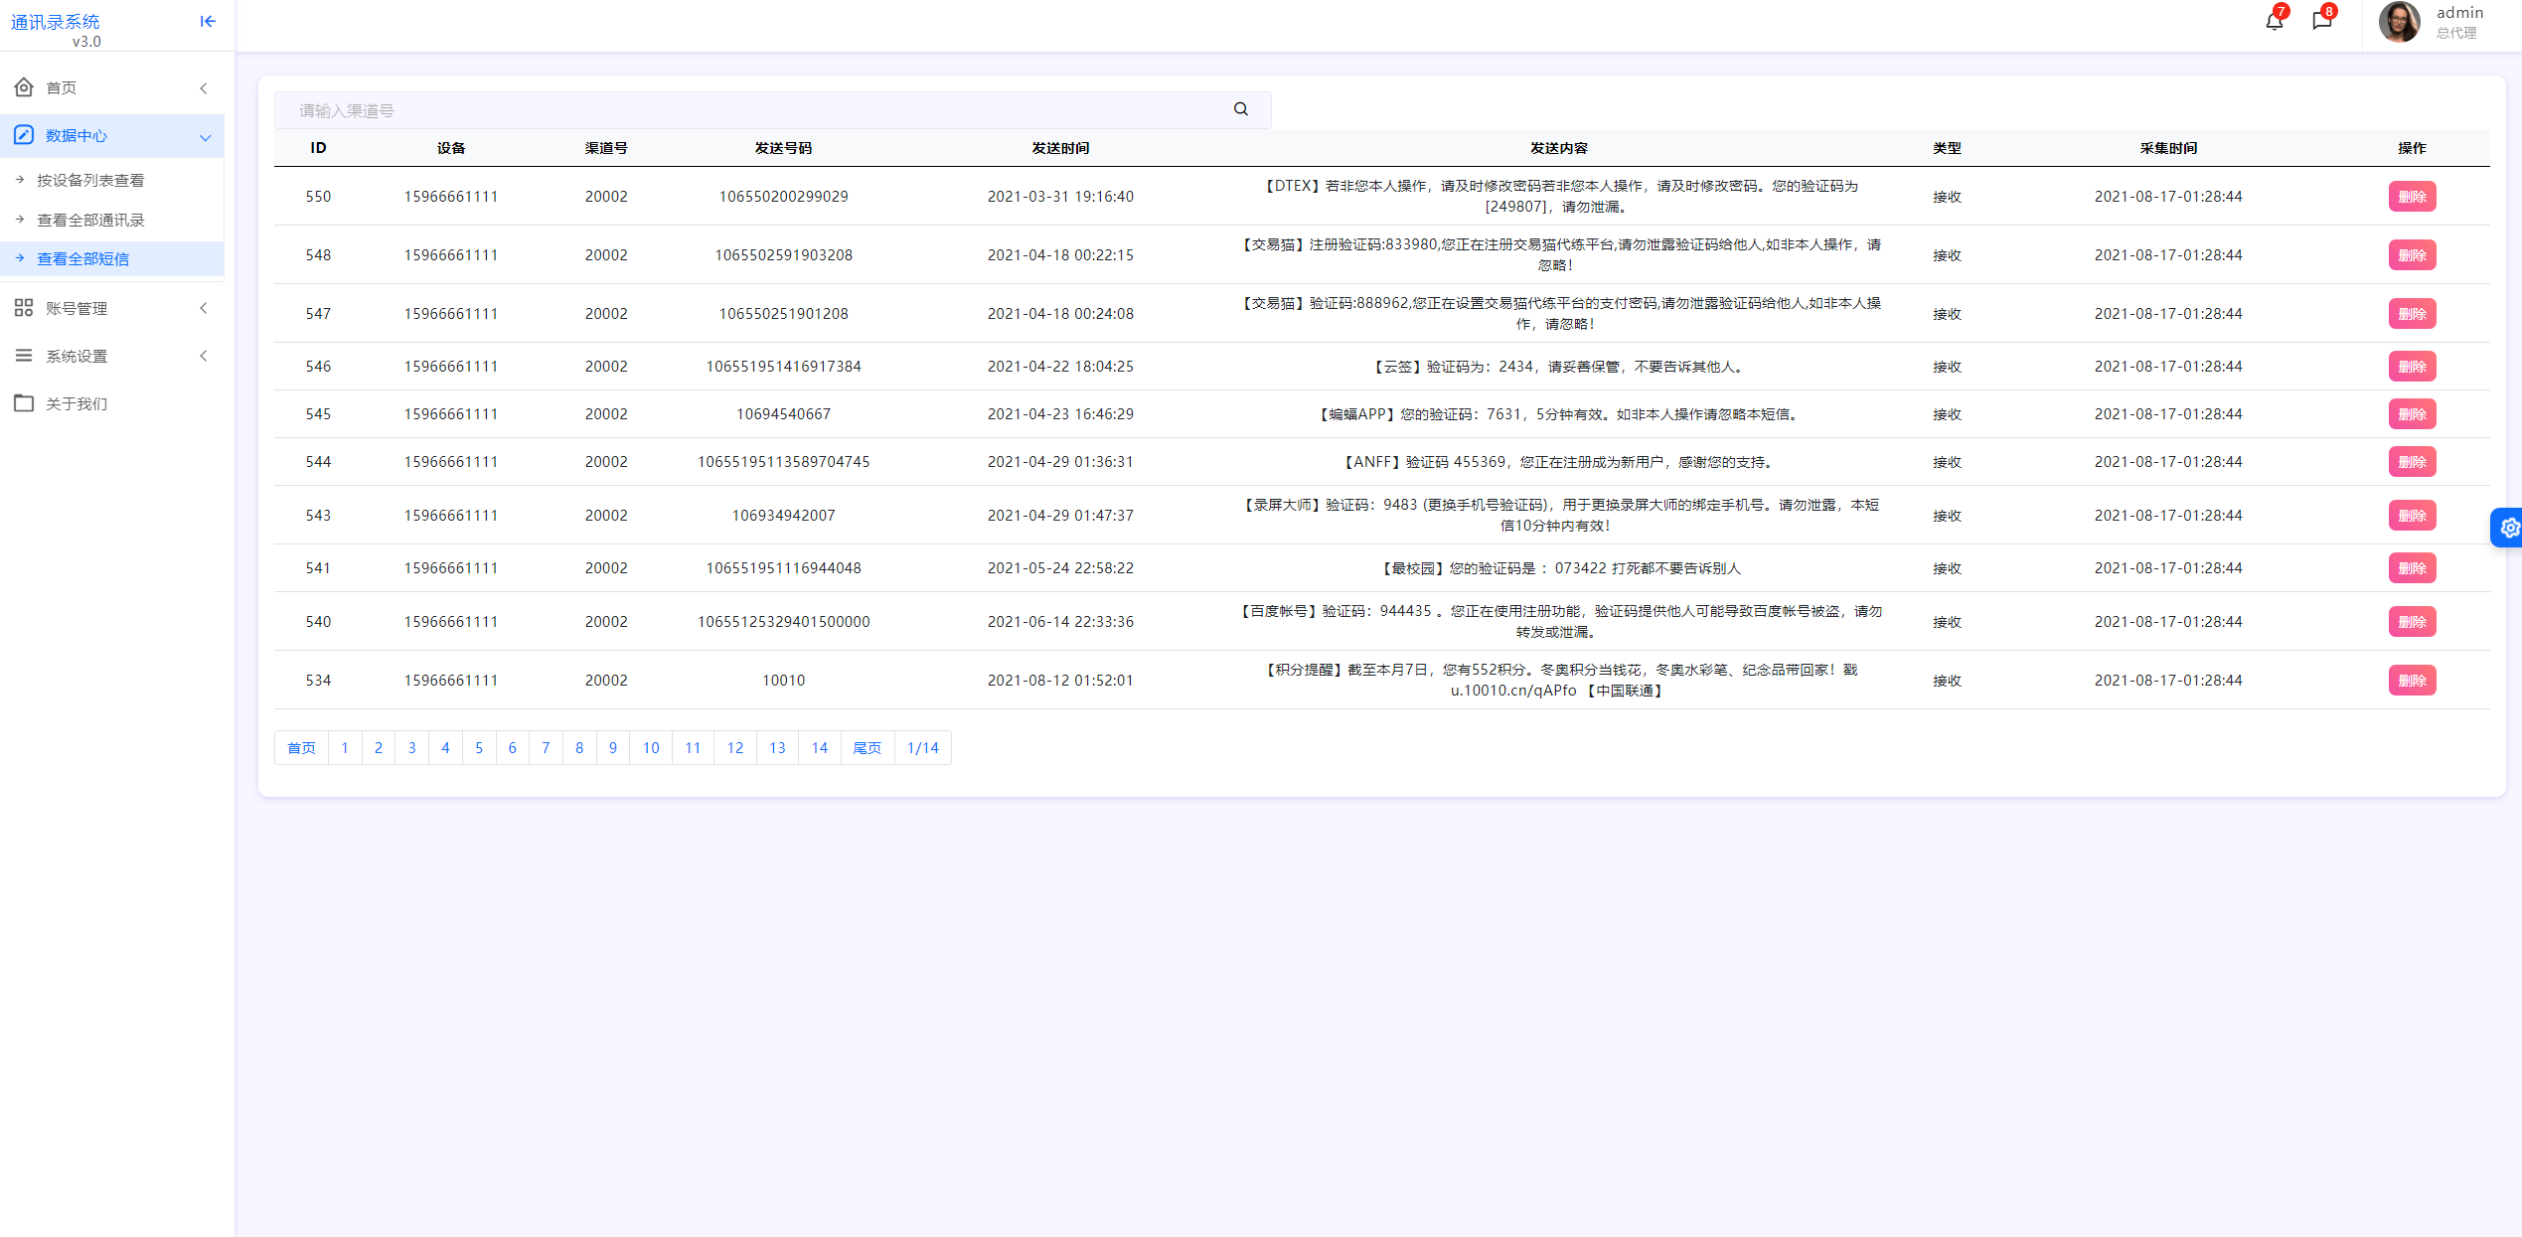Jump to 尾页 last page

pos(867,748)
